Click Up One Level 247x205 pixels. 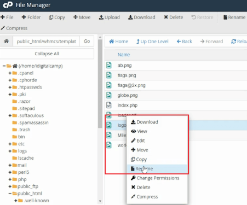(x=152, y=42)
